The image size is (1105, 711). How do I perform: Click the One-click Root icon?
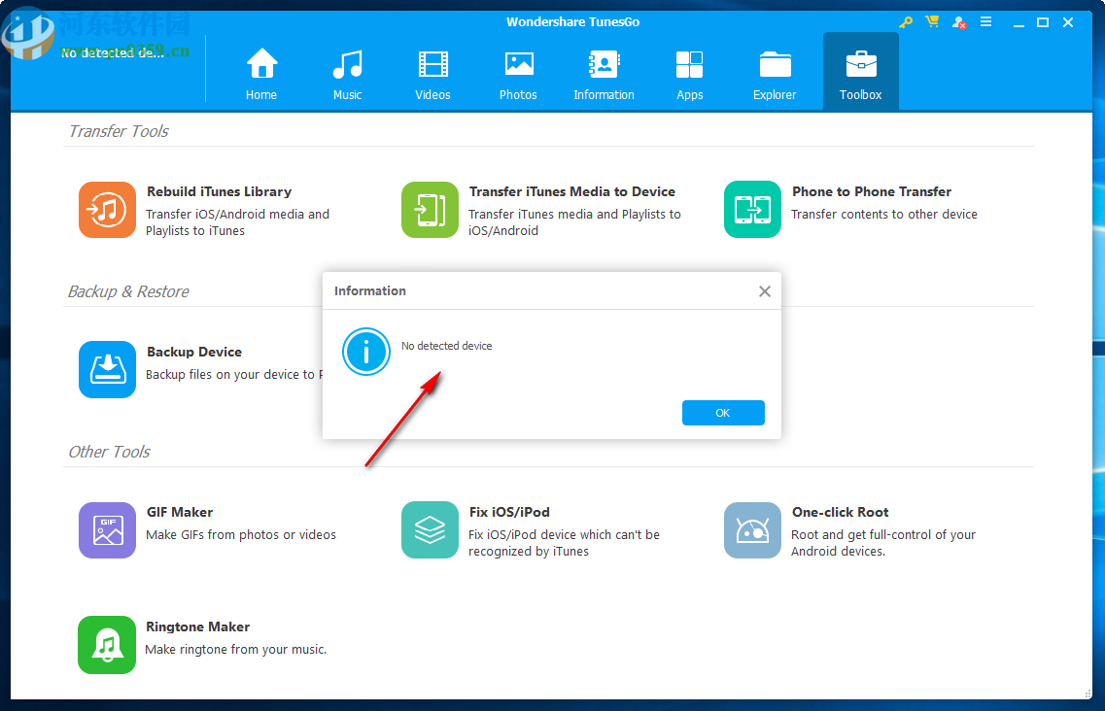(752, 530)
